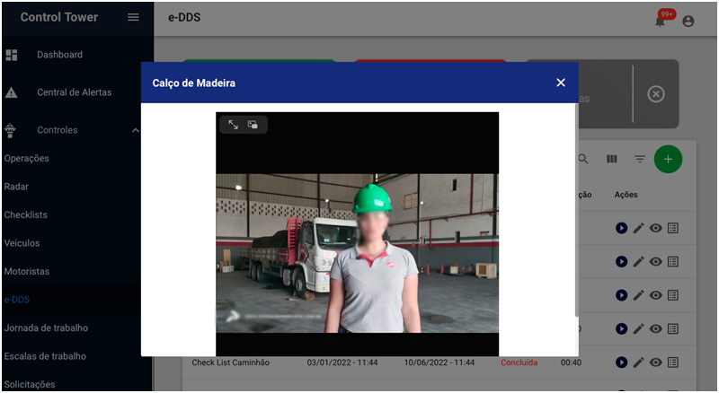Collapse the Controles section chevron
This screenshot has height=393, width=719.
(136, 130)
